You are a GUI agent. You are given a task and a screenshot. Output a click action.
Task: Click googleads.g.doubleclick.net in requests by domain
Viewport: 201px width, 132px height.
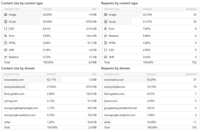tap(121, 108)
